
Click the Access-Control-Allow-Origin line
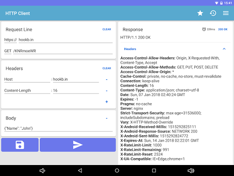[x=147, y=72]
